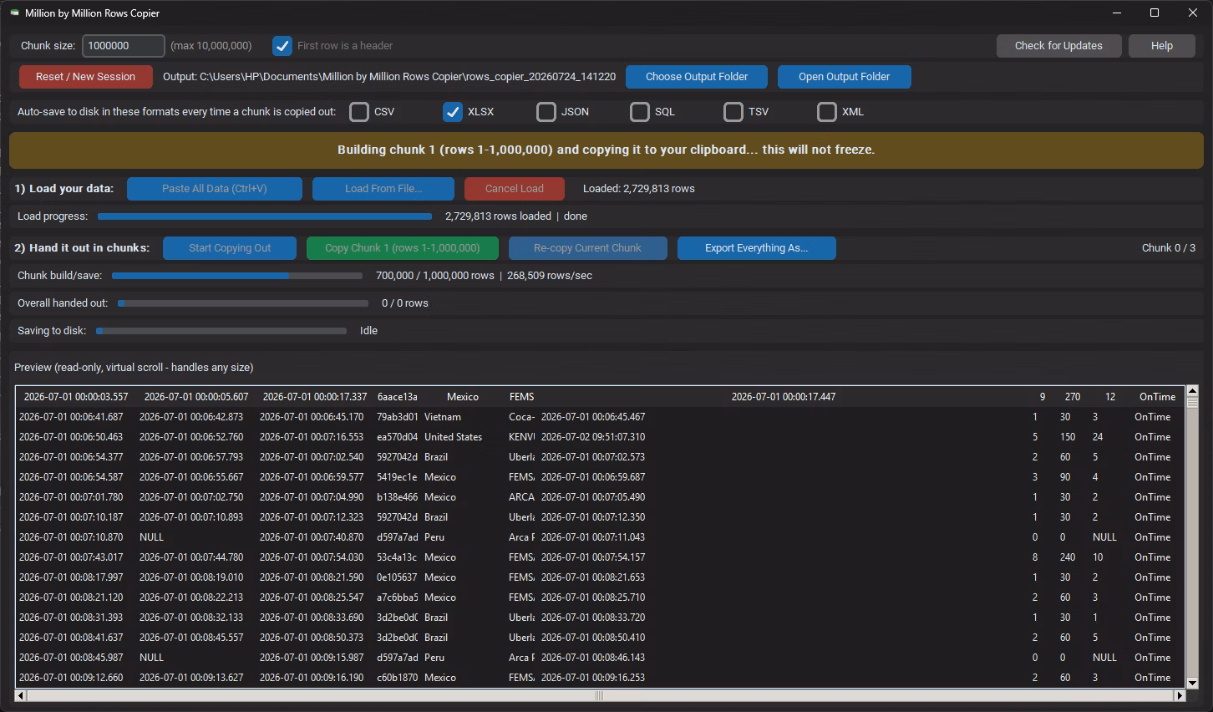Screen dimensions: 1213x712
Task: Click Paste All Data (Ctrl+V)
Action: click(x=215, y=189)
